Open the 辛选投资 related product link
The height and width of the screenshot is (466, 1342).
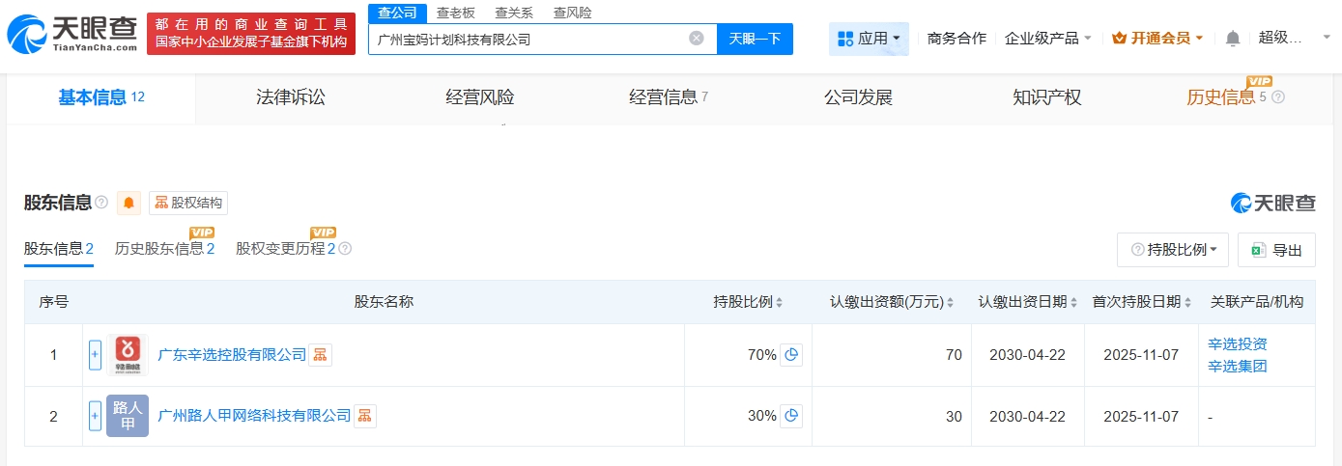pyautogui.click(x=1237, y=344)
